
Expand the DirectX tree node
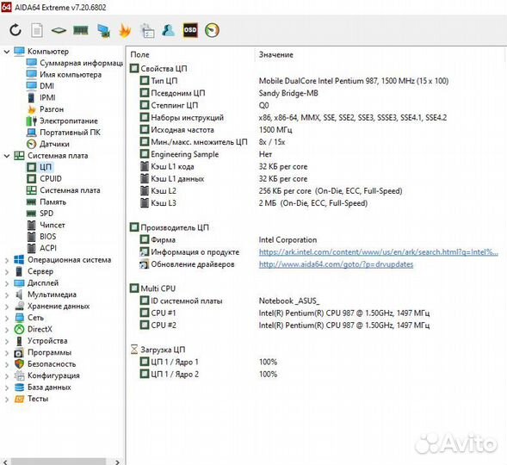pos(7,330)
